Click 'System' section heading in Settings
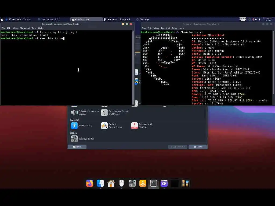This screenshot has height=206, width=275. pos(75,120)
